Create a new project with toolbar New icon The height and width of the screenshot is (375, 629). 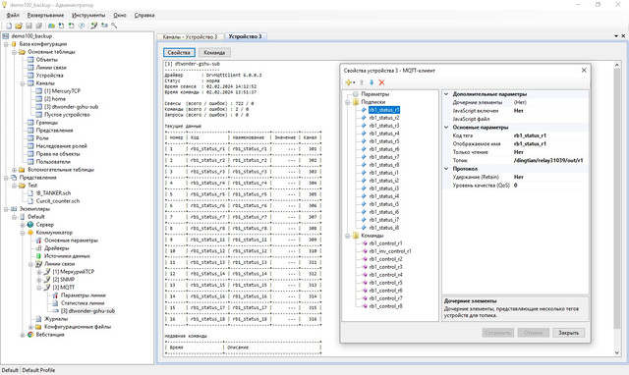(x=9, y=26)
